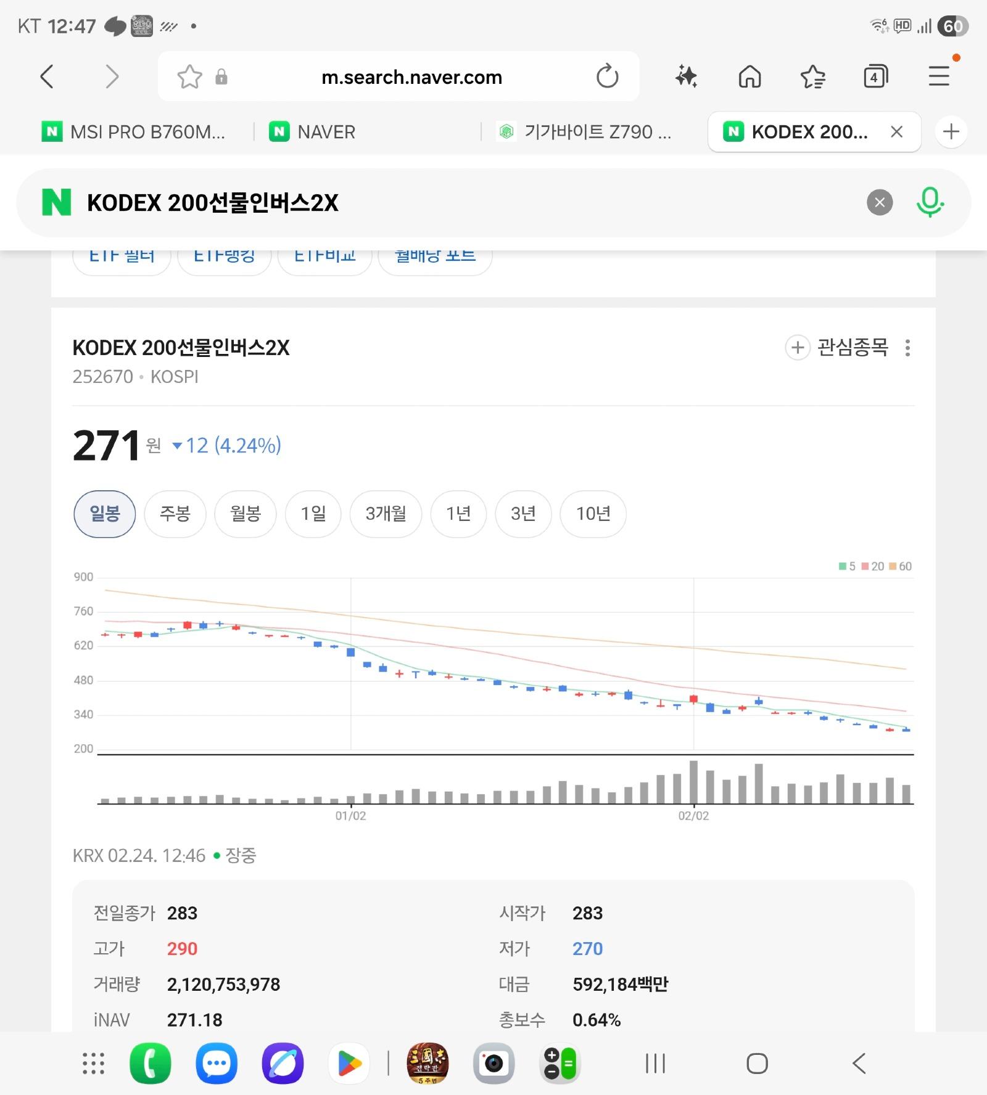Tap the change value 12 (4.24%)
The width and height of the screenshot is (987, 1095).
tap(227, 445)
